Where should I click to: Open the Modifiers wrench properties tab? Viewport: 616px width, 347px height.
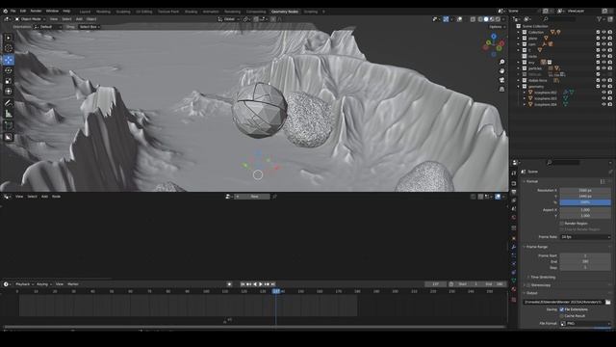click(514, 247)
